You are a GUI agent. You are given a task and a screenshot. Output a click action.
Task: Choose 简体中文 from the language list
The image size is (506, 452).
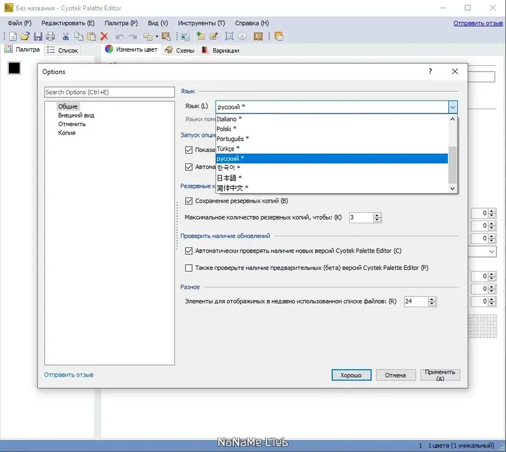coord(331,188)
